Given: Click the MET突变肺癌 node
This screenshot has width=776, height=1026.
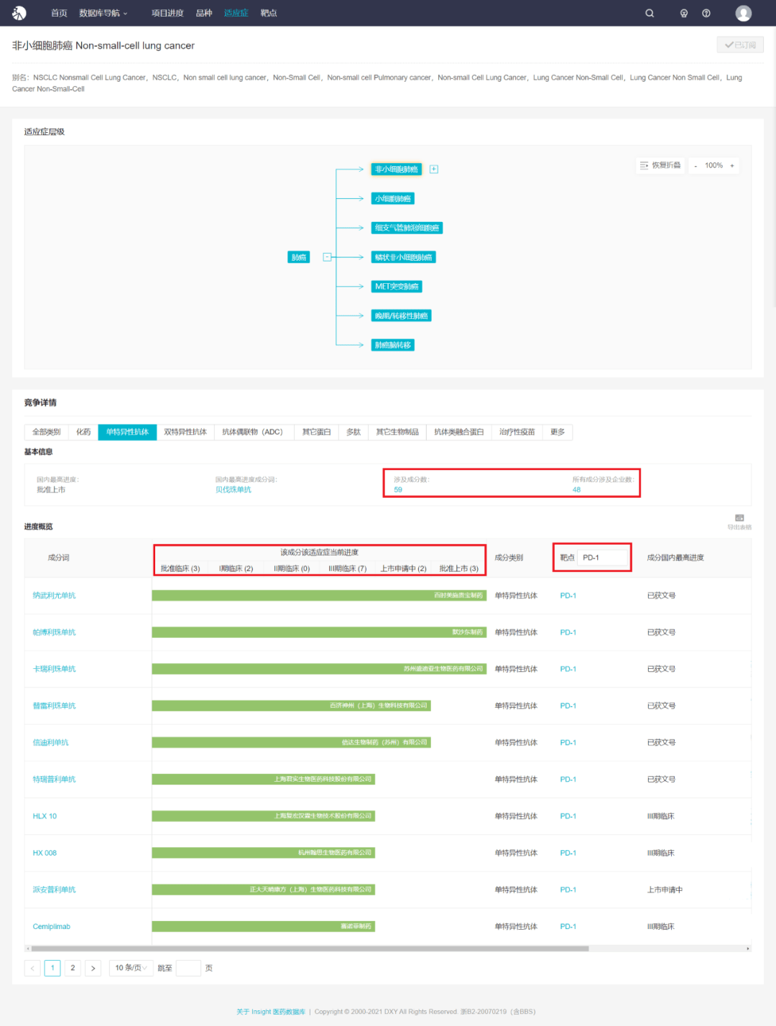Looking at the screenshot, I should coord(397,287).
